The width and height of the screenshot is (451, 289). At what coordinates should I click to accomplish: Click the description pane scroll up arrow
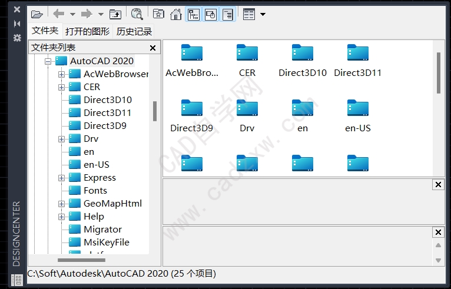click(x=439, y=245)
